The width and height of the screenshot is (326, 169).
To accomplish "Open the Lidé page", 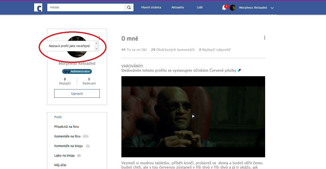I will coord(200,7).
